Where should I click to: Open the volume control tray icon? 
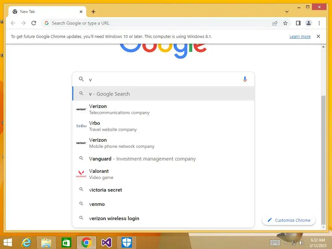[301, 243]
